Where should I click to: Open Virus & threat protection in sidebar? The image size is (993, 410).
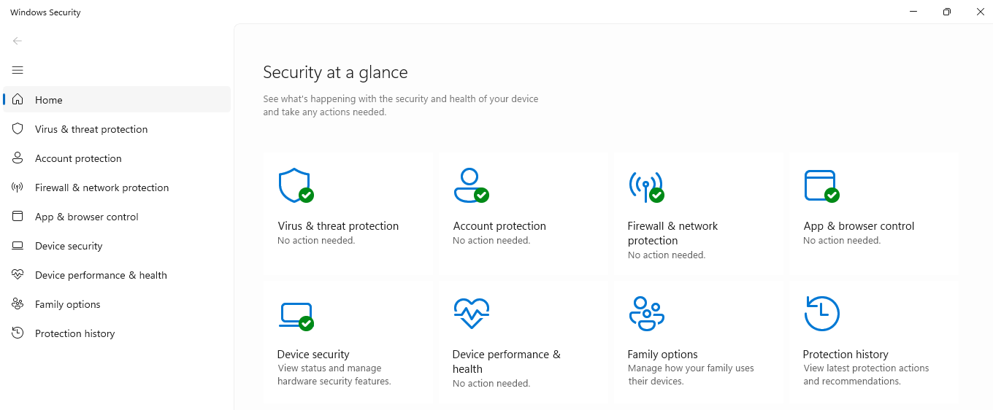pyautogui.click(x=117, y=129)
